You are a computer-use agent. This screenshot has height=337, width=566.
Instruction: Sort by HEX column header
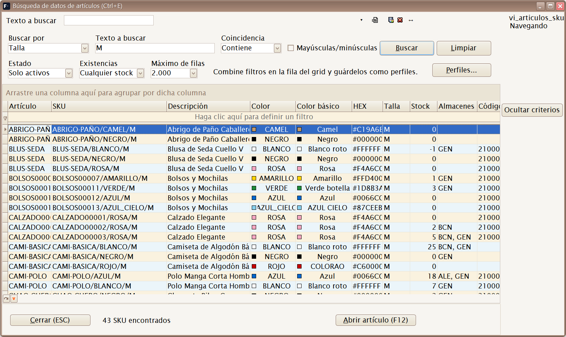[x=367, y=106]
